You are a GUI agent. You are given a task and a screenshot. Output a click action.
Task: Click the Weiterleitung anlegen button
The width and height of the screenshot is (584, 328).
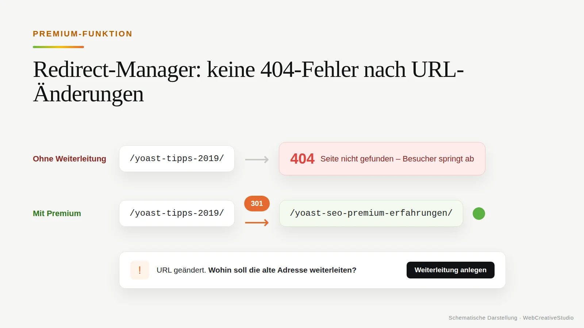(450, 270)
